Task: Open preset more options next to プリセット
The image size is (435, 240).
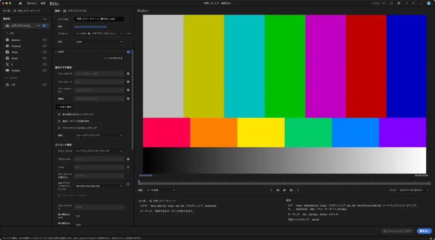Action: pos(128,33)
